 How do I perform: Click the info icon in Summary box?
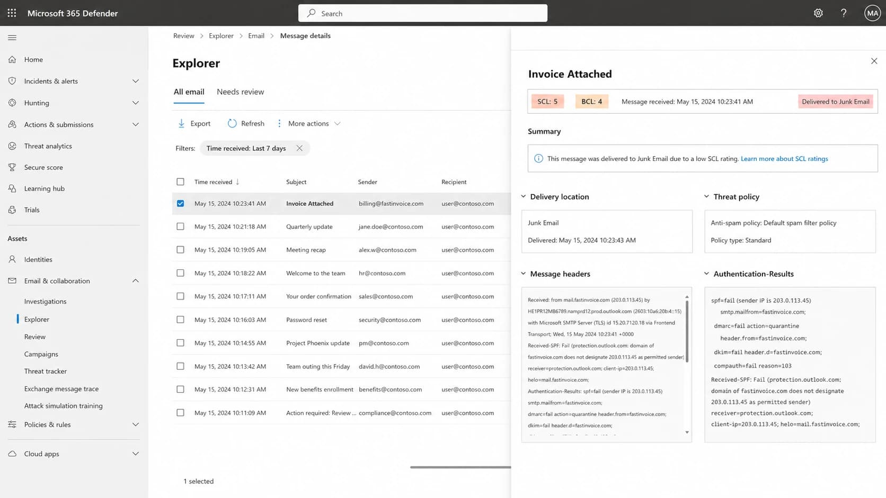(538, 158)
